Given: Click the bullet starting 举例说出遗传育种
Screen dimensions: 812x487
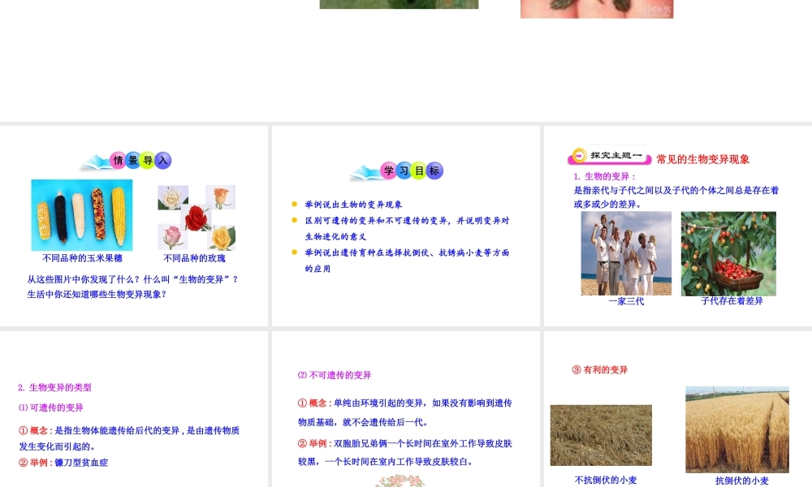Looking at the screenshot, I should tap(407, 261).
